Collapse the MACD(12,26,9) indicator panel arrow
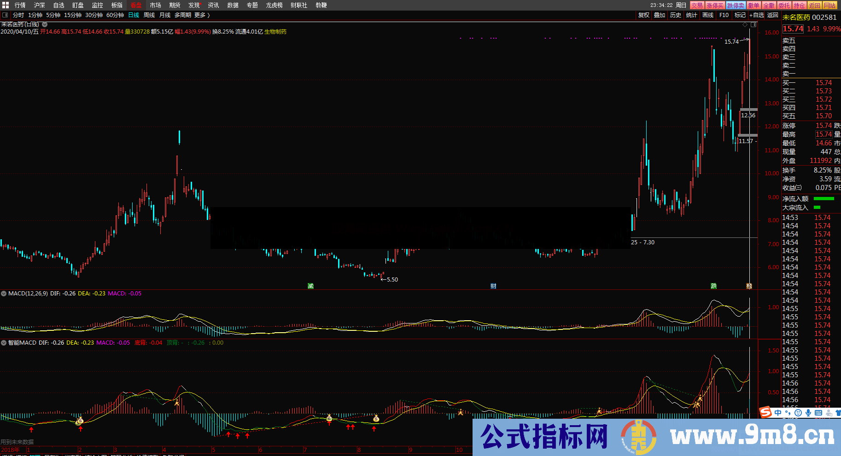This screenshot has height=456, width=841. (x=4, y=293)
